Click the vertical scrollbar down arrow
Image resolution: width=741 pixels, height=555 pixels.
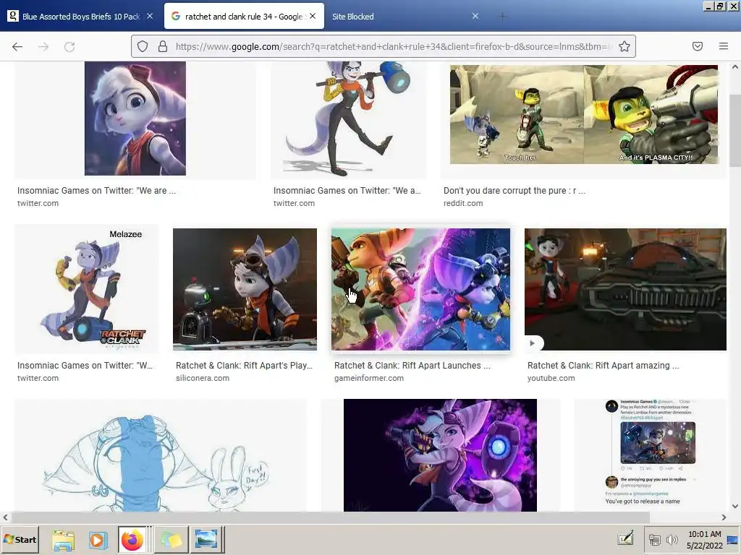point(735,507)
